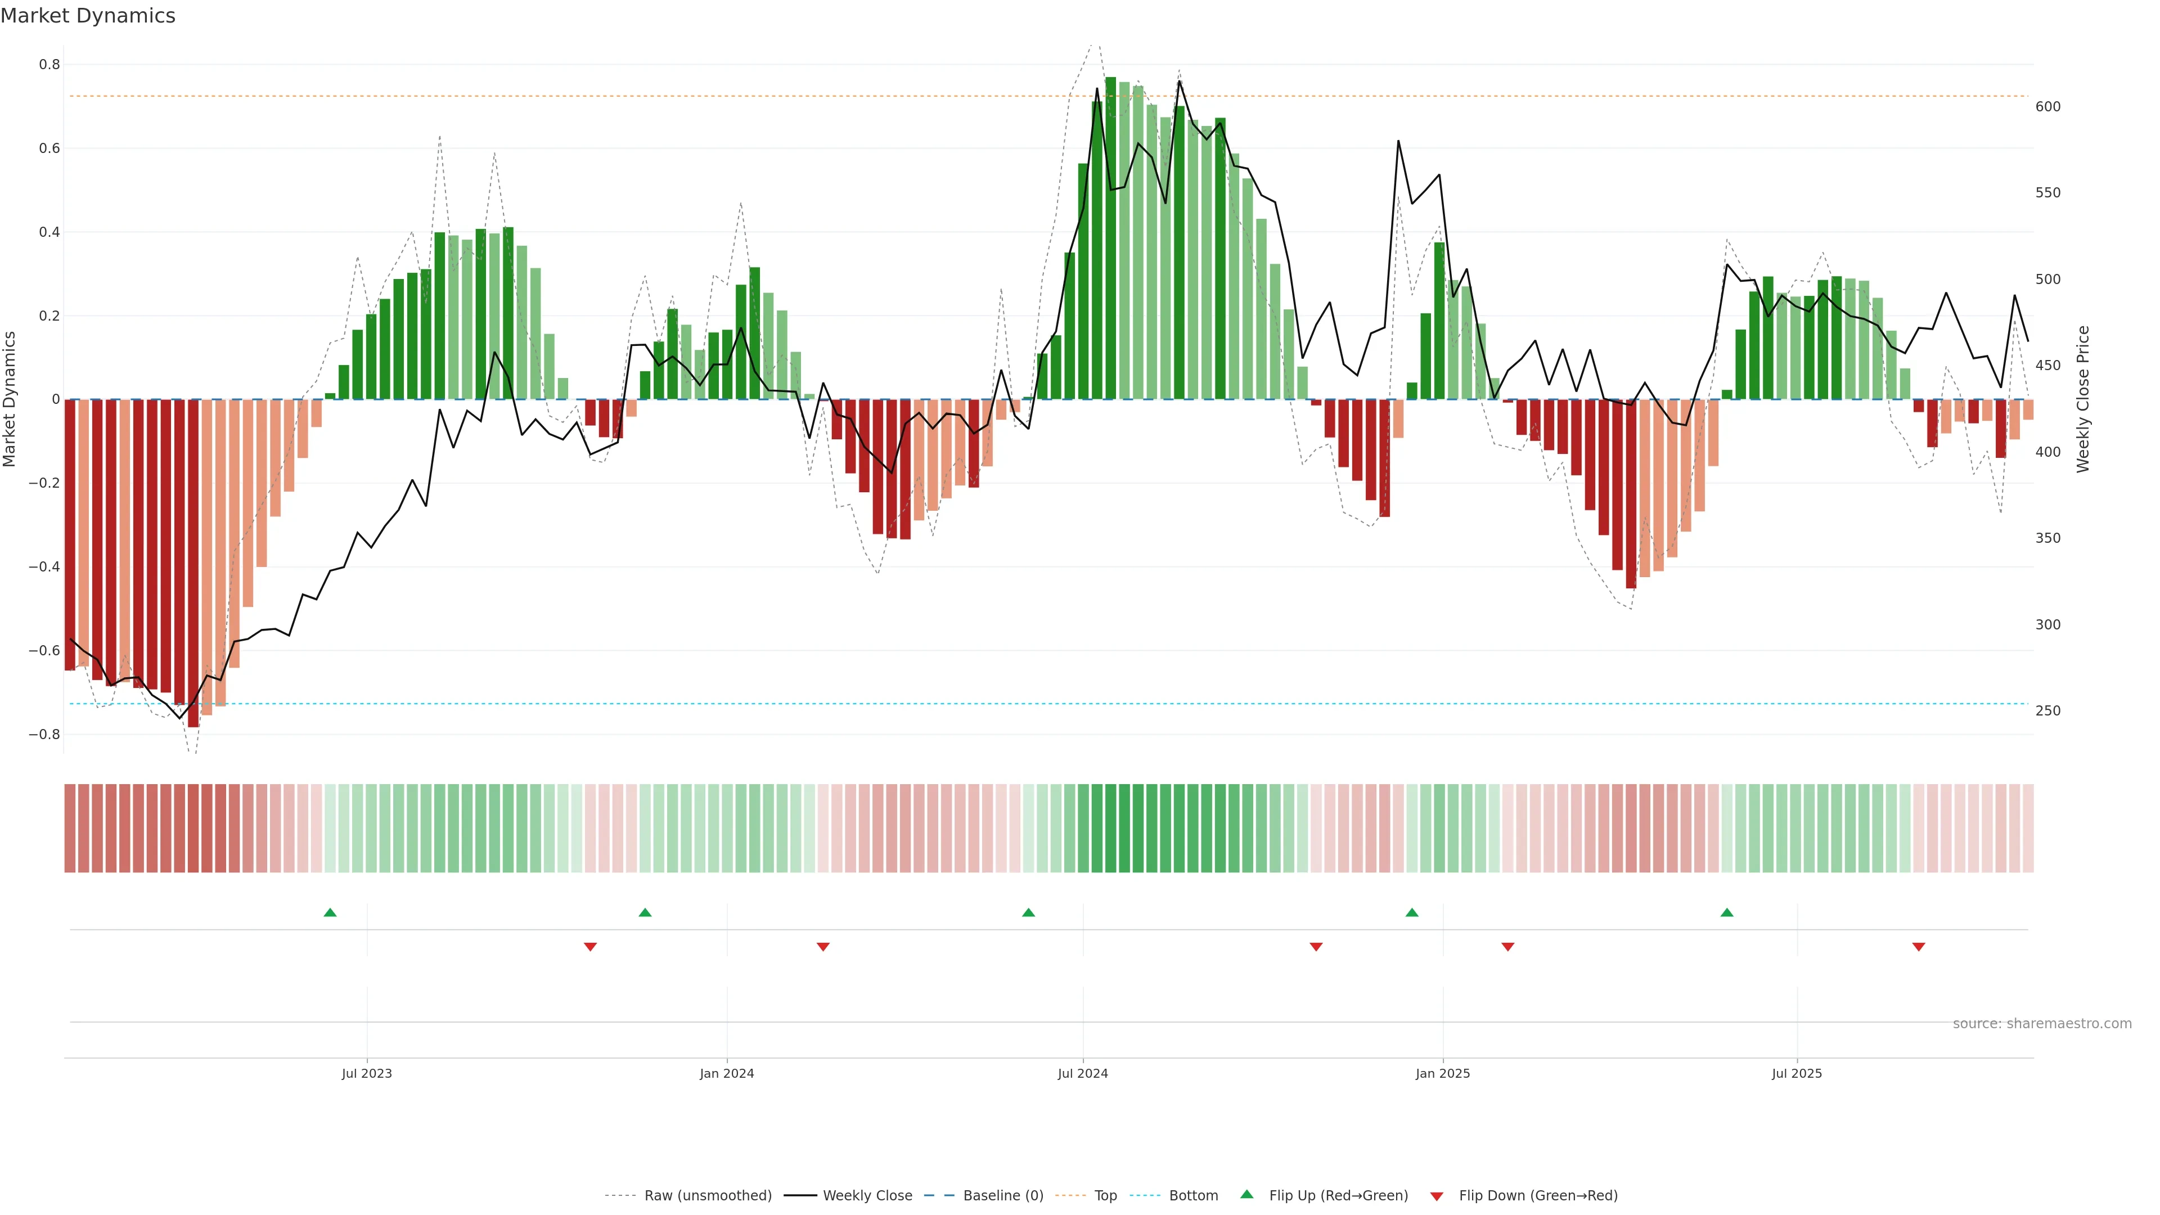Click Flip Down triangle icon in legend
This screenshot has width=2160, height=1215.
coord(1437,1196)
